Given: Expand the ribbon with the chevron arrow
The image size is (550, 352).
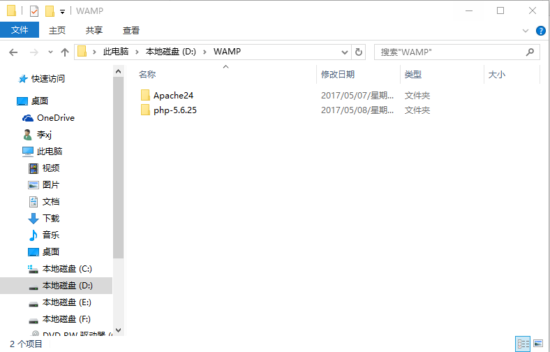Looking at the screenshot, I should coord(526,31).
